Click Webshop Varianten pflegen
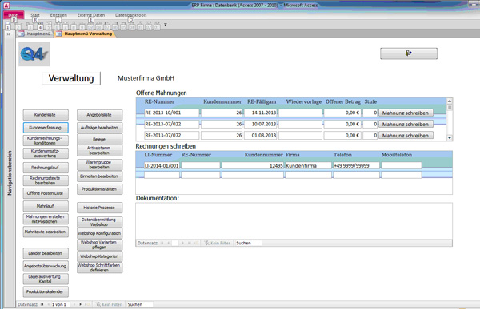Image resolution: width=480 pixels, height=309 pixels. click(99, 244)
